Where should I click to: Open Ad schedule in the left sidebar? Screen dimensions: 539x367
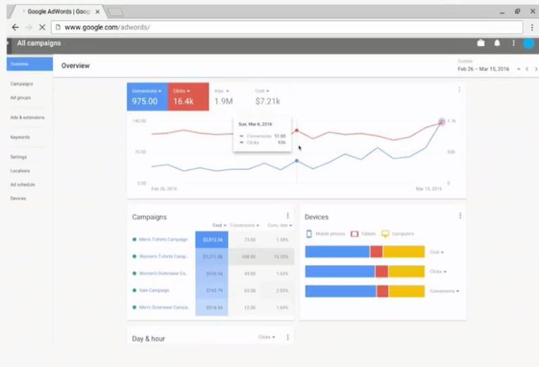tap(23, 185)
